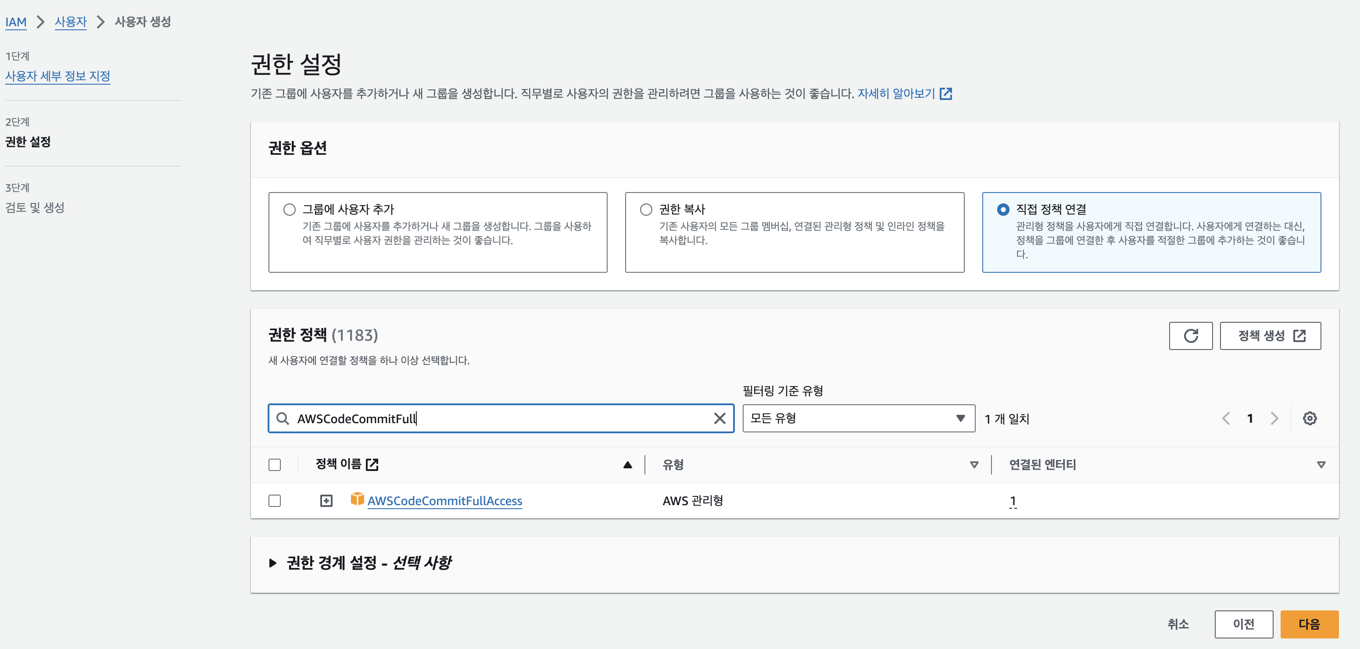Check the select-all policies checkbox
Image resolution: width=1360 pixels, height=649 pixels.
point(275,465)
